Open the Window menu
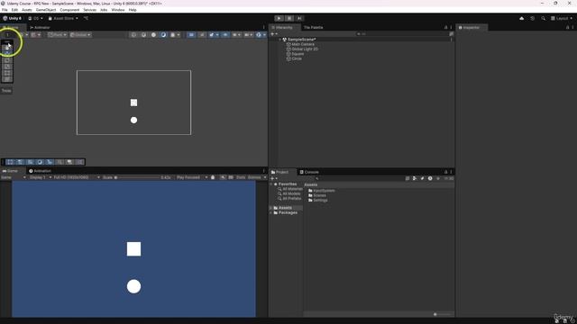The height and width of the screenshot is (324, 577). 118,10
